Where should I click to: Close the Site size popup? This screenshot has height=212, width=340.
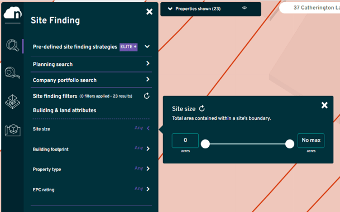pos(324,105)
